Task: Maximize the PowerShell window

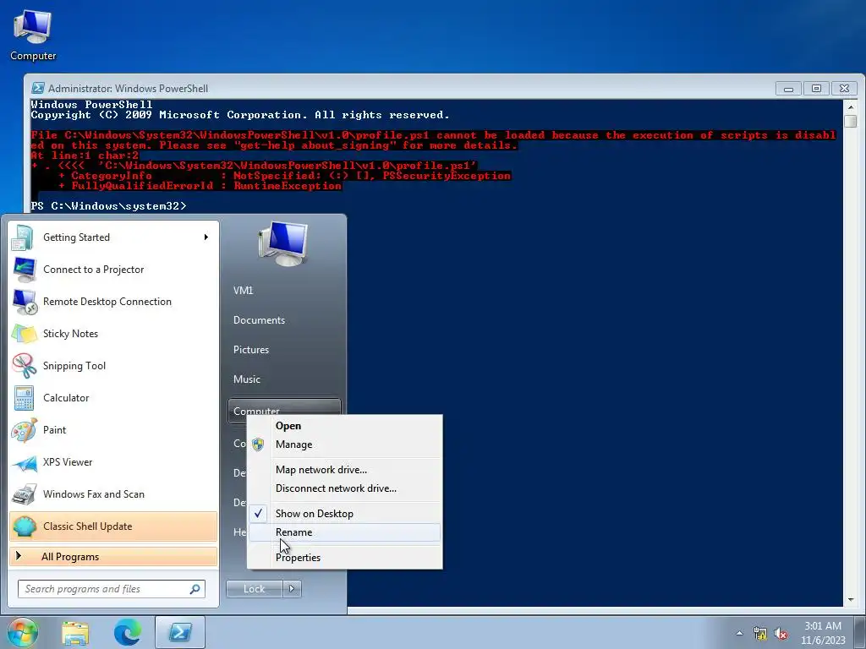Action: pyautogui.click(x=816, y=88)
